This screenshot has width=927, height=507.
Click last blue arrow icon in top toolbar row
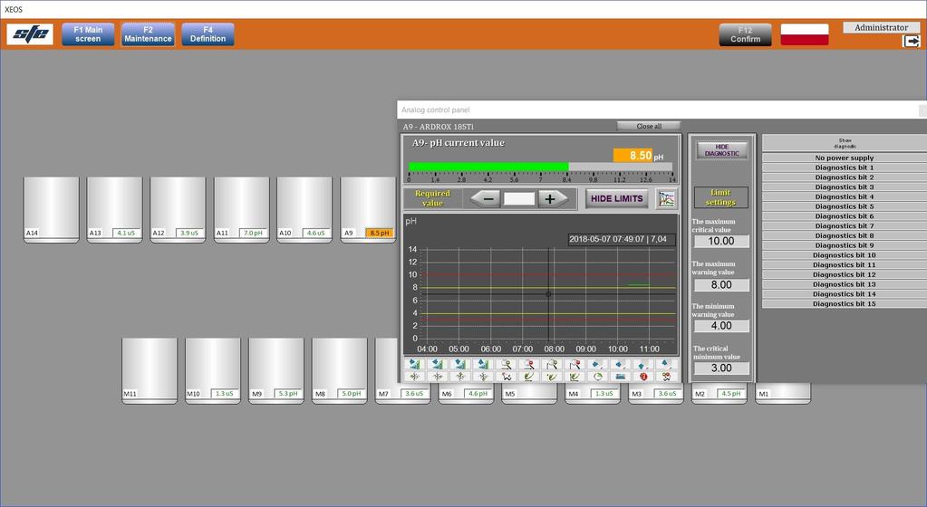click(x=666, y=364)
